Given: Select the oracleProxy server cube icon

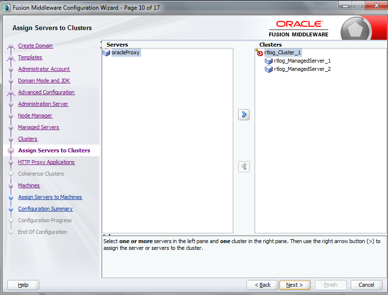Looking at the screenshot, I should pos(106,52).
